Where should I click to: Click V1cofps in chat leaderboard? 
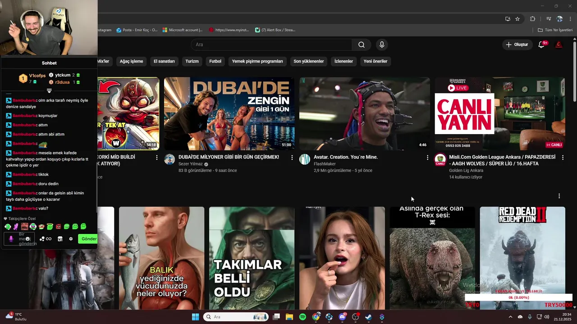tap(37, 76)
